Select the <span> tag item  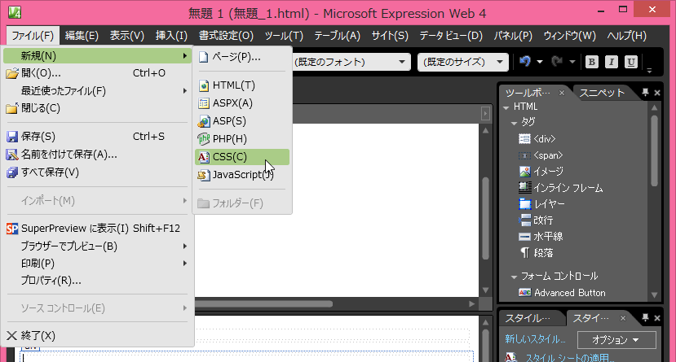click(x=541, y=155)
